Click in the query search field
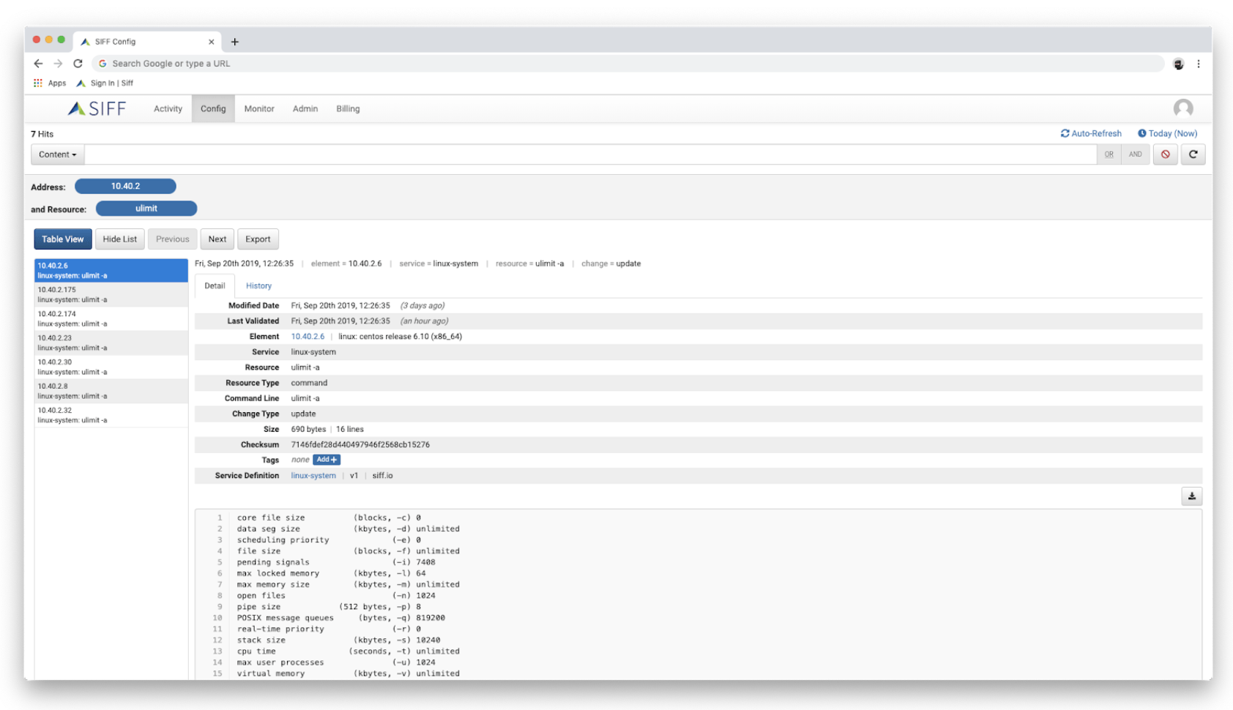The width and height of the screenshot is (1233, 710). pyautogui.click(x=590, y=154)
